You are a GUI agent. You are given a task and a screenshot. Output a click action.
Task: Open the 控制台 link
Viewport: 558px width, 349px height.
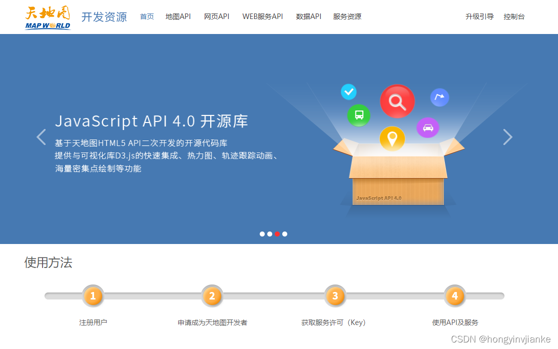pyautogui.click(x=514, y=16)
